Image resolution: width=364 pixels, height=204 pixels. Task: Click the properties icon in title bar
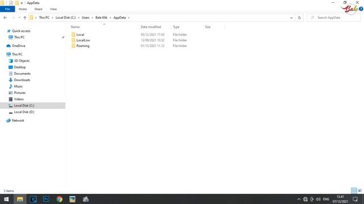pos(11,3)
